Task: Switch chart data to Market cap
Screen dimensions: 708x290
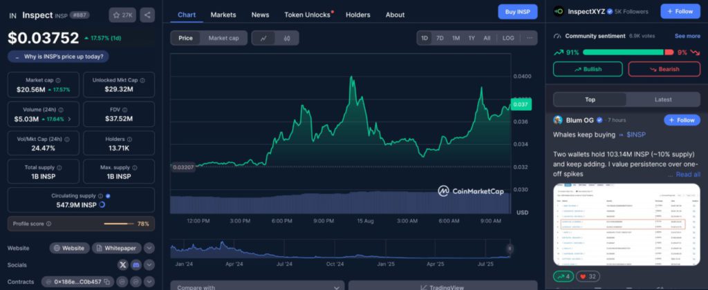Action: pos(223,38)
